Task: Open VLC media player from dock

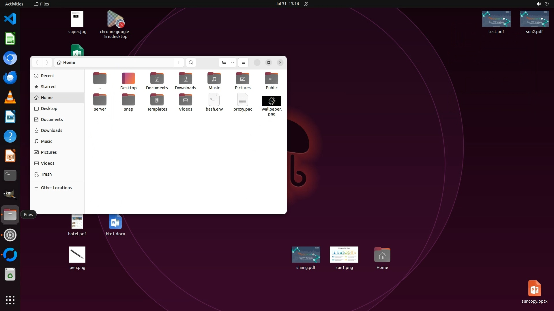Action: 10,97
